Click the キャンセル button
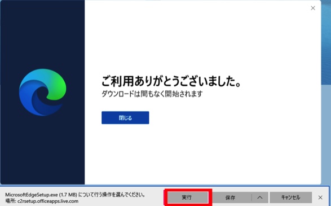 pyautogui.click(x=290, y=198)
